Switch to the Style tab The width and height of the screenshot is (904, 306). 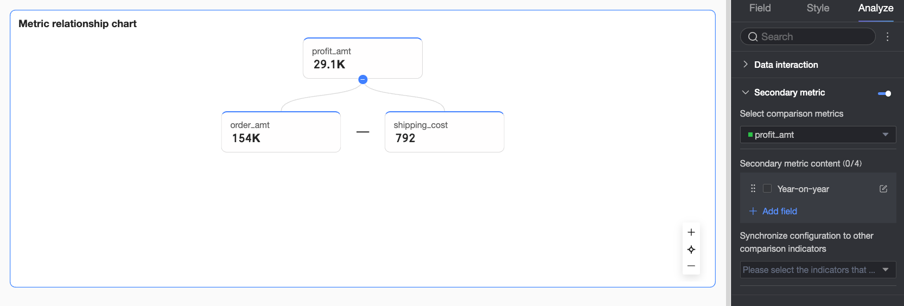(818, 8)
